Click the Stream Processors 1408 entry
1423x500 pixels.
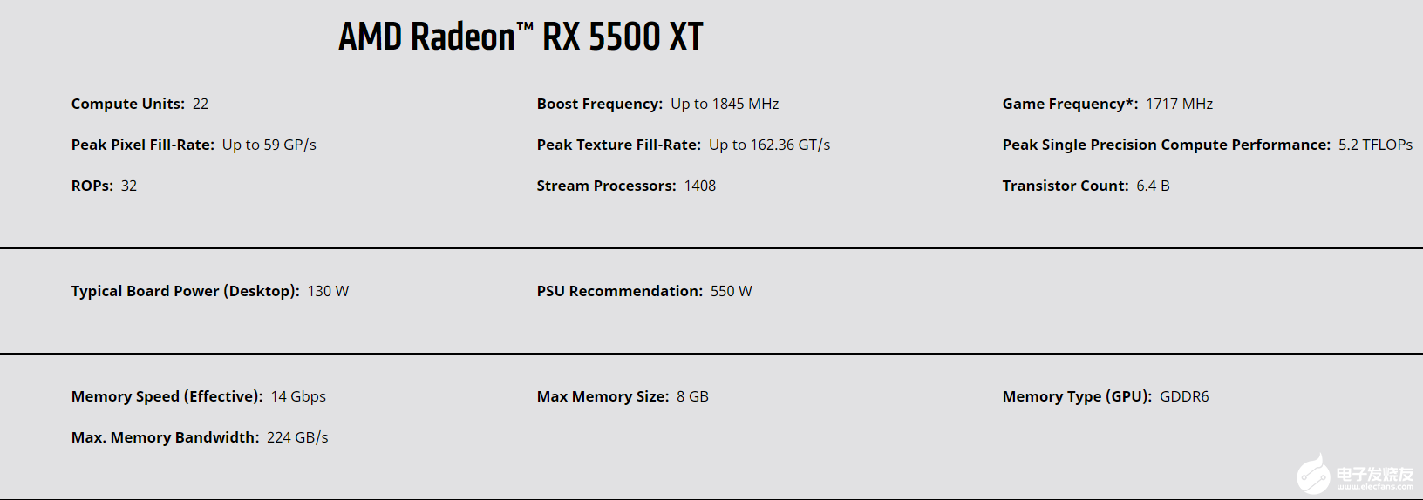coord(626,186)
